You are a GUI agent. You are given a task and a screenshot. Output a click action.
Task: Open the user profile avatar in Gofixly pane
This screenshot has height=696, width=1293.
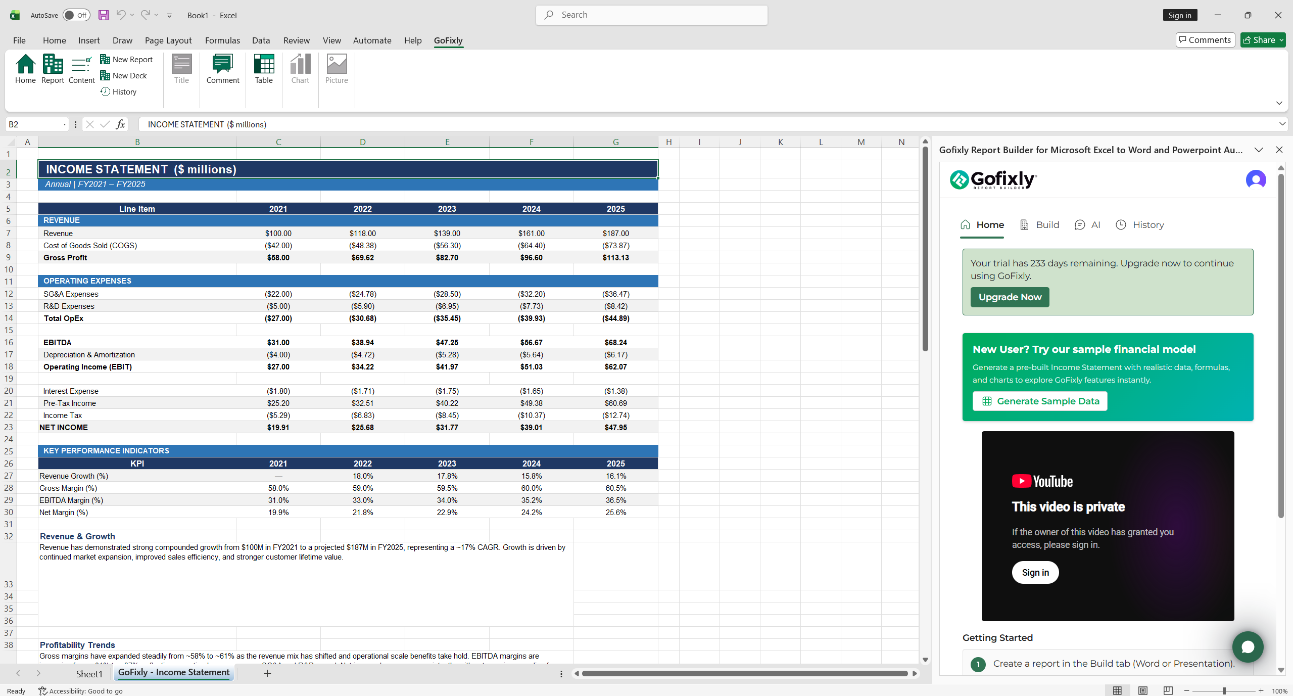pyautogui.click(x=1256, y=179)
